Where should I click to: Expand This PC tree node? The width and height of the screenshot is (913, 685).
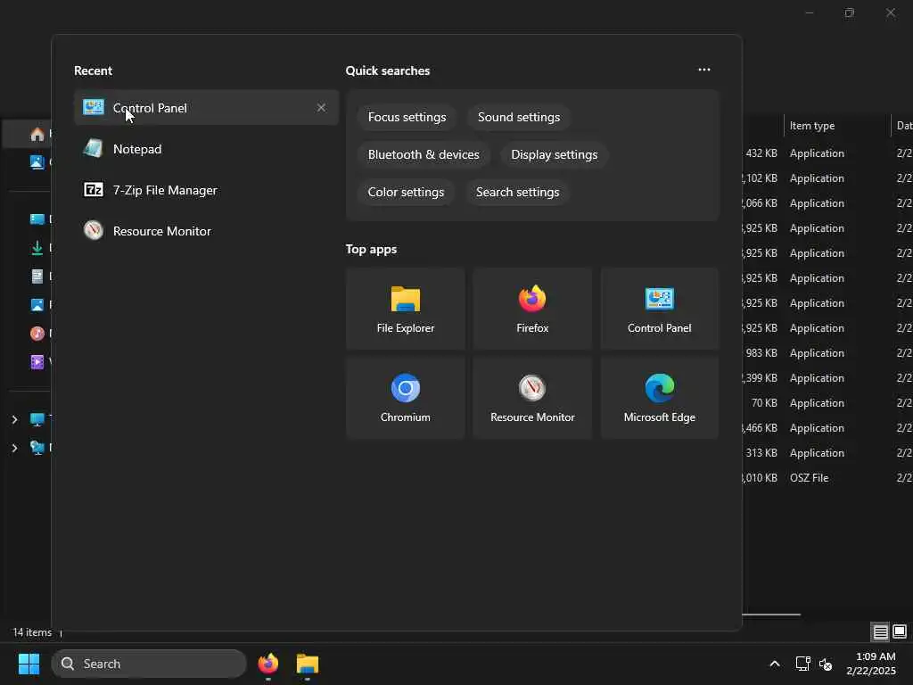(x=14, y=419)
